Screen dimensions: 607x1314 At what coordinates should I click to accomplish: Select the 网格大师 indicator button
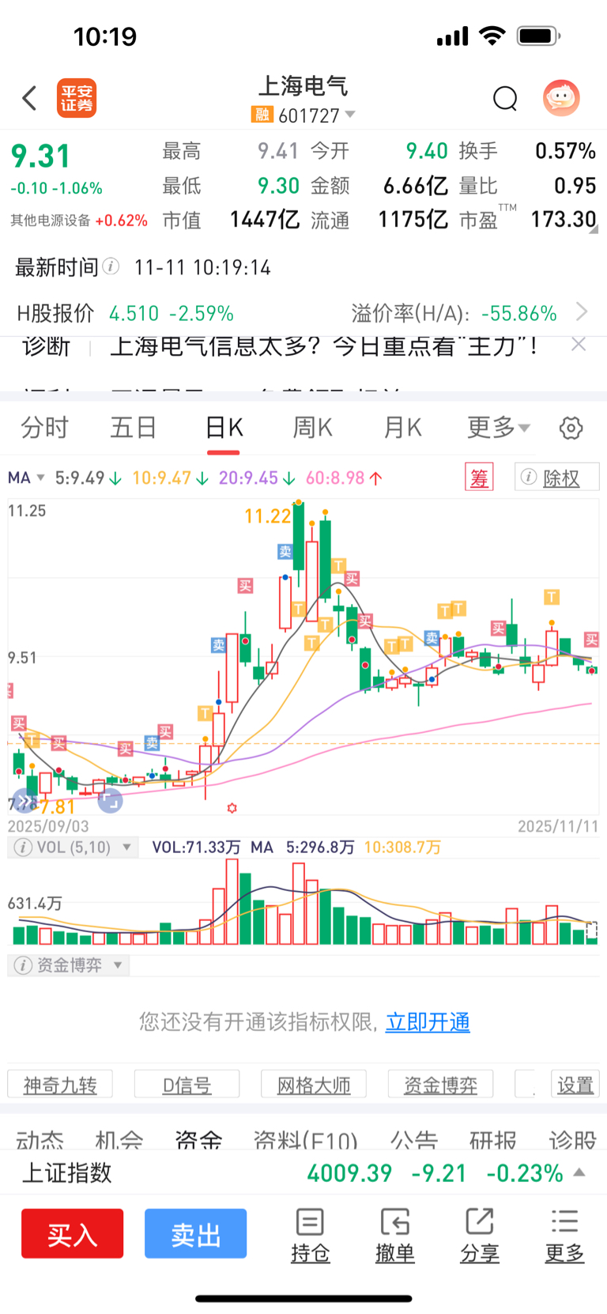tap(314, 1085)
